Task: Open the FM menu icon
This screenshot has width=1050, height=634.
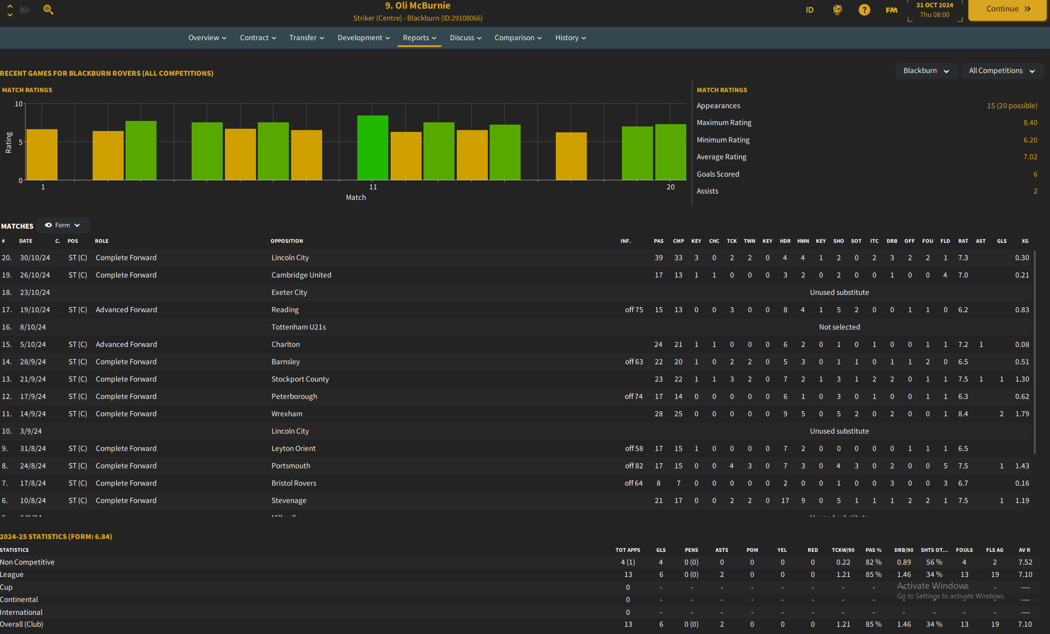Action: tap(891, 10)
